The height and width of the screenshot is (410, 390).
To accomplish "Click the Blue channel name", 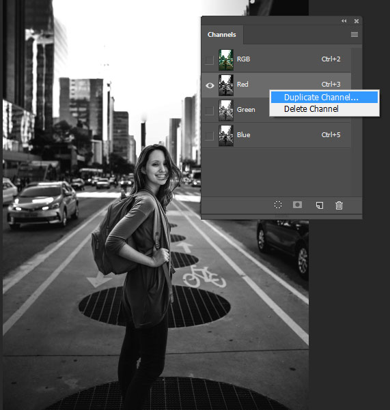I will pyautogui.click(x=243, y=135).
